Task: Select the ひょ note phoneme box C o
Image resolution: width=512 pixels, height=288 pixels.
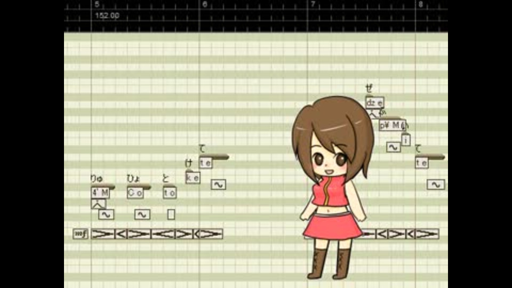Action: (x=135, y=193)
